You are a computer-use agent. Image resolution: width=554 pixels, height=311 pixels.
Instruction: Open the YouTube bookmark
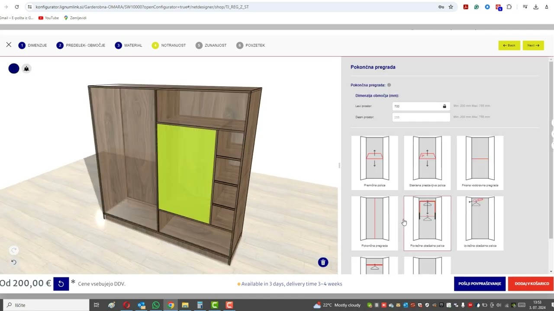click(x=48, y=18)
